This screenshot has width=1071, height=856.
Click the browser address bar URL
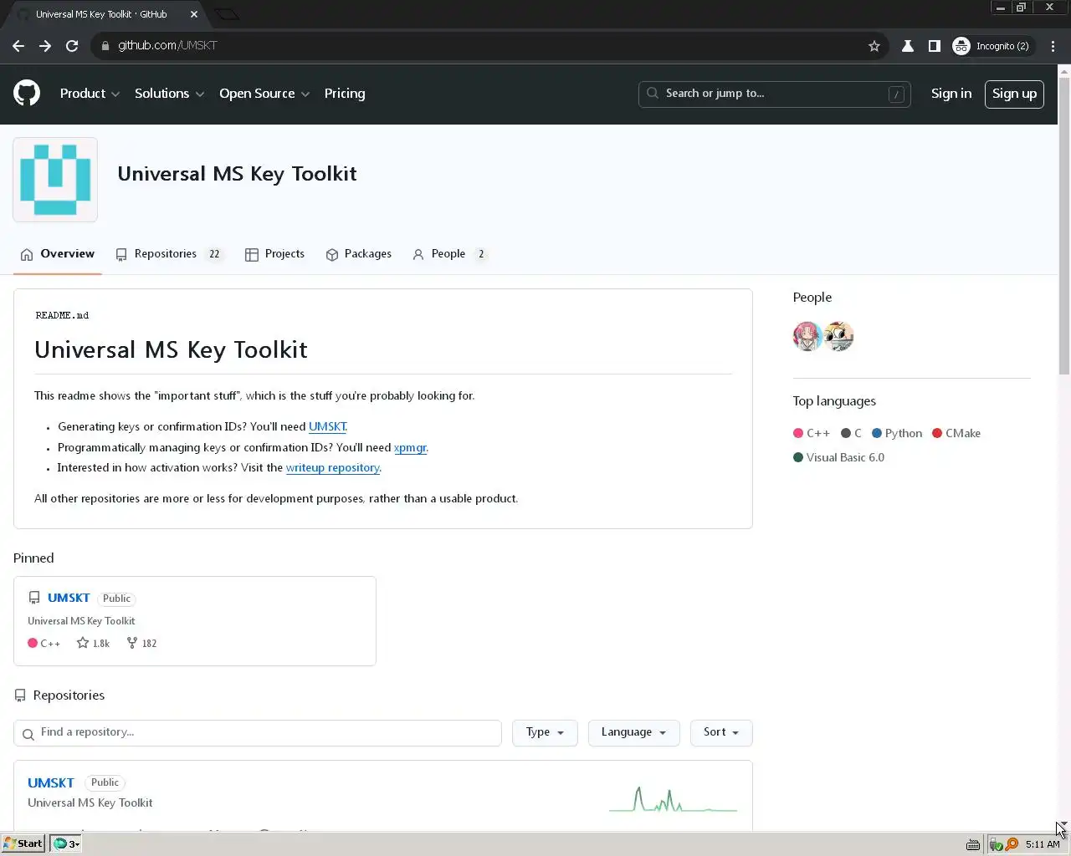pyautogui.click(x=167, y=45)
